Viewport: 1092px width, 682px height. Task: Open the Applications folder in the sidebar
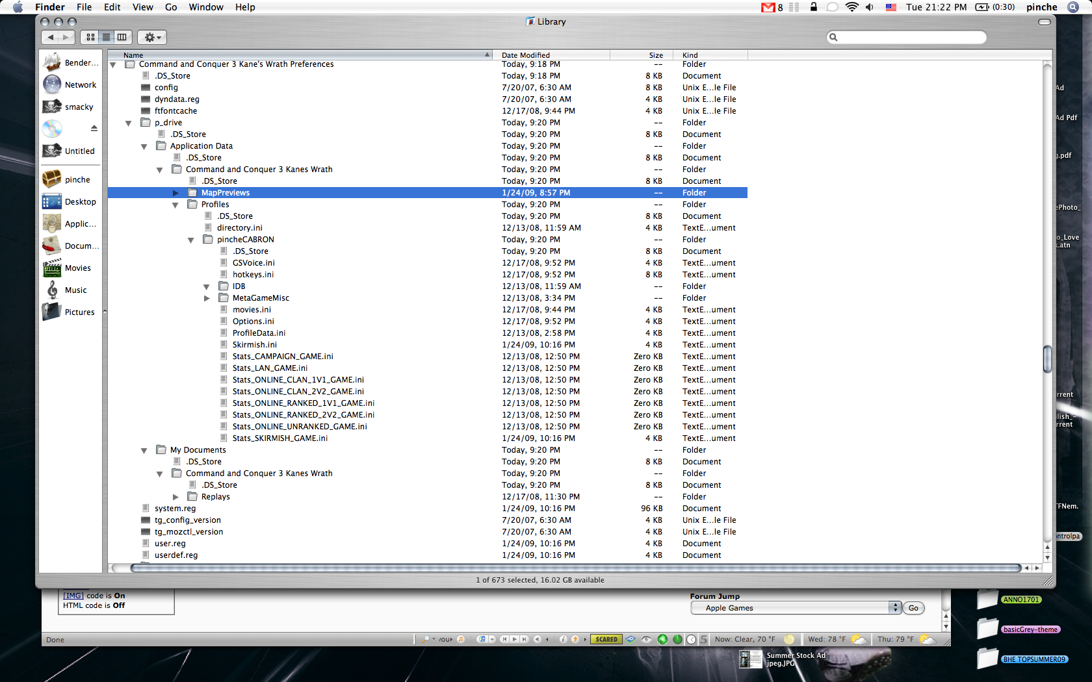coord(70,224)
